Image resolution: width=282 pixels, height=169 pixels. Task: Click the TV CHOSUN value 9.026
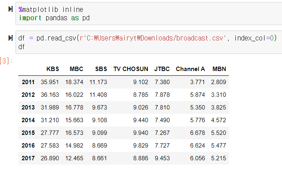pyautogui.click(x=141, y=108)
